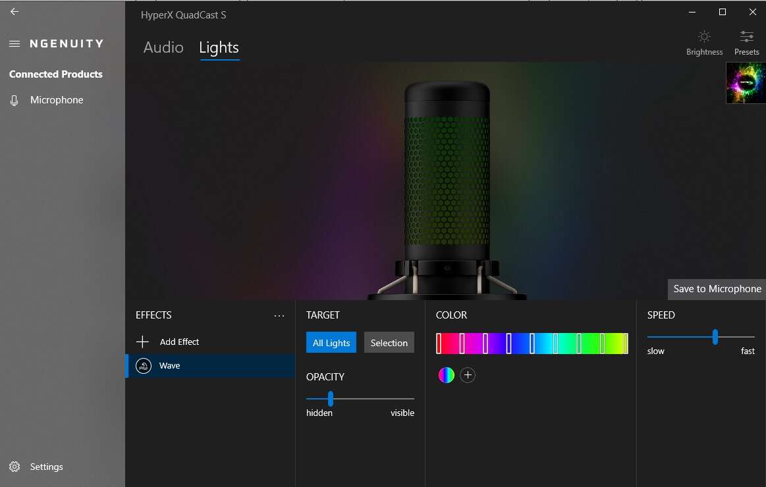This screenshot has width=766, height=487.
Task: Click the plus icon to add color
Action: coord(468,375)
